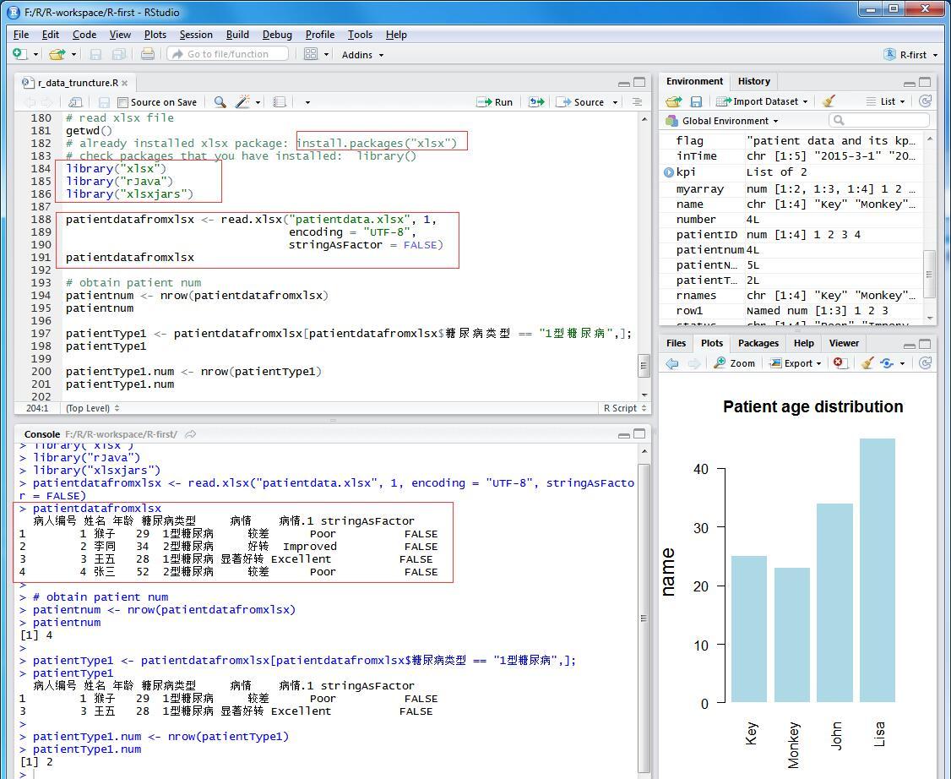Open the Export plot dropdown
The image size is (951, 779).
(x=796, y=363)
